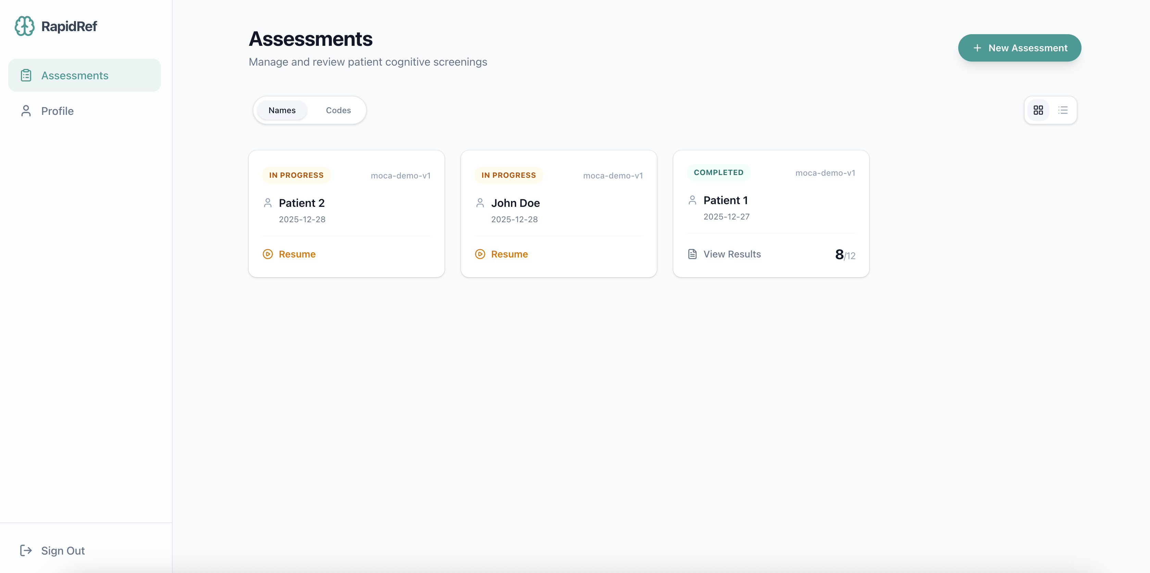The width and height of the screenshot is (1150, 573).
Task: Click the RapidRef brain logo icon
Action: 24,26
